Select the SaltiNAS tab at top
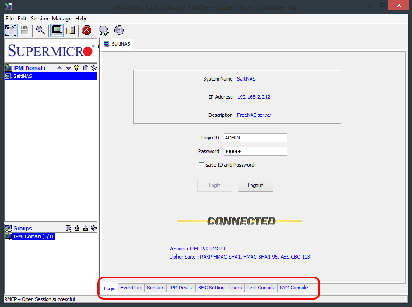This screenshot has width=412, height=307. (x=117, y=44)
